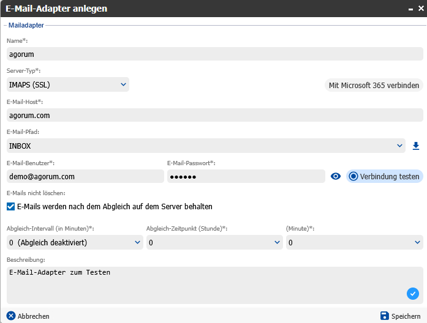Image resolution: width=427 pixels, height=323 pixels.
Task: Click the E-Mail-Passwort field
Action: pyautogui.click(x=245, y=176)
